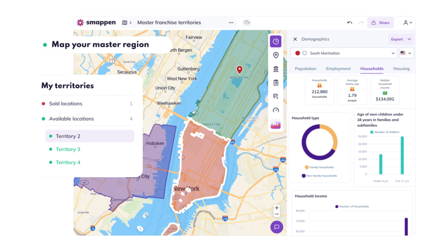This screenshot has width=431, height=252.
Task: Open the three-dots map options menu
Action: (231, 23)
